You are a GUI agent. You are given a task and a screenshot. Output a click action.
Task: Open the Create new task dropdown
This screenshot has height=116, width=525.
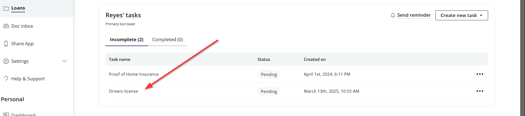pos(462,15)
